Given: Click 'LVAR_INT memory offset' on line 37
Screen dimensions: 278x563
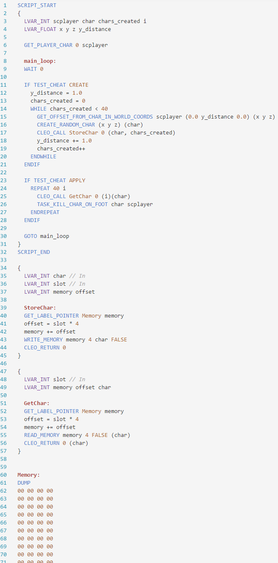Looking at the screenshot, I should (x=59, y=292).
